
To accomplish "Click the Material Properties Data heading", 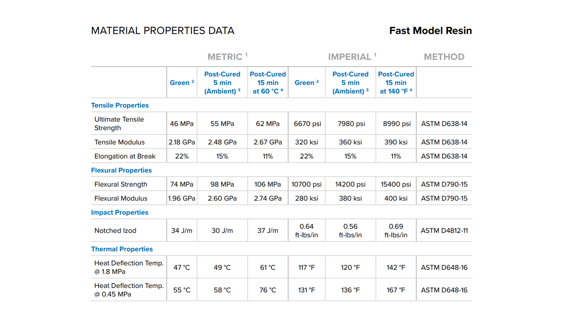I will pos(162,31).
